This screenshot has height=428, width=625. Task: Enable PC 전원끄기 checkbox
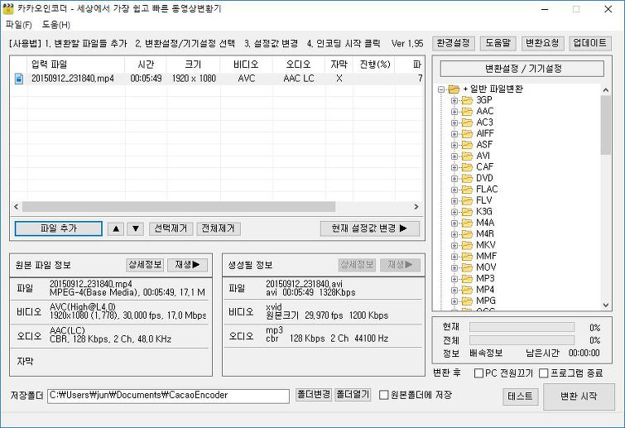click(x=478, y=373)
